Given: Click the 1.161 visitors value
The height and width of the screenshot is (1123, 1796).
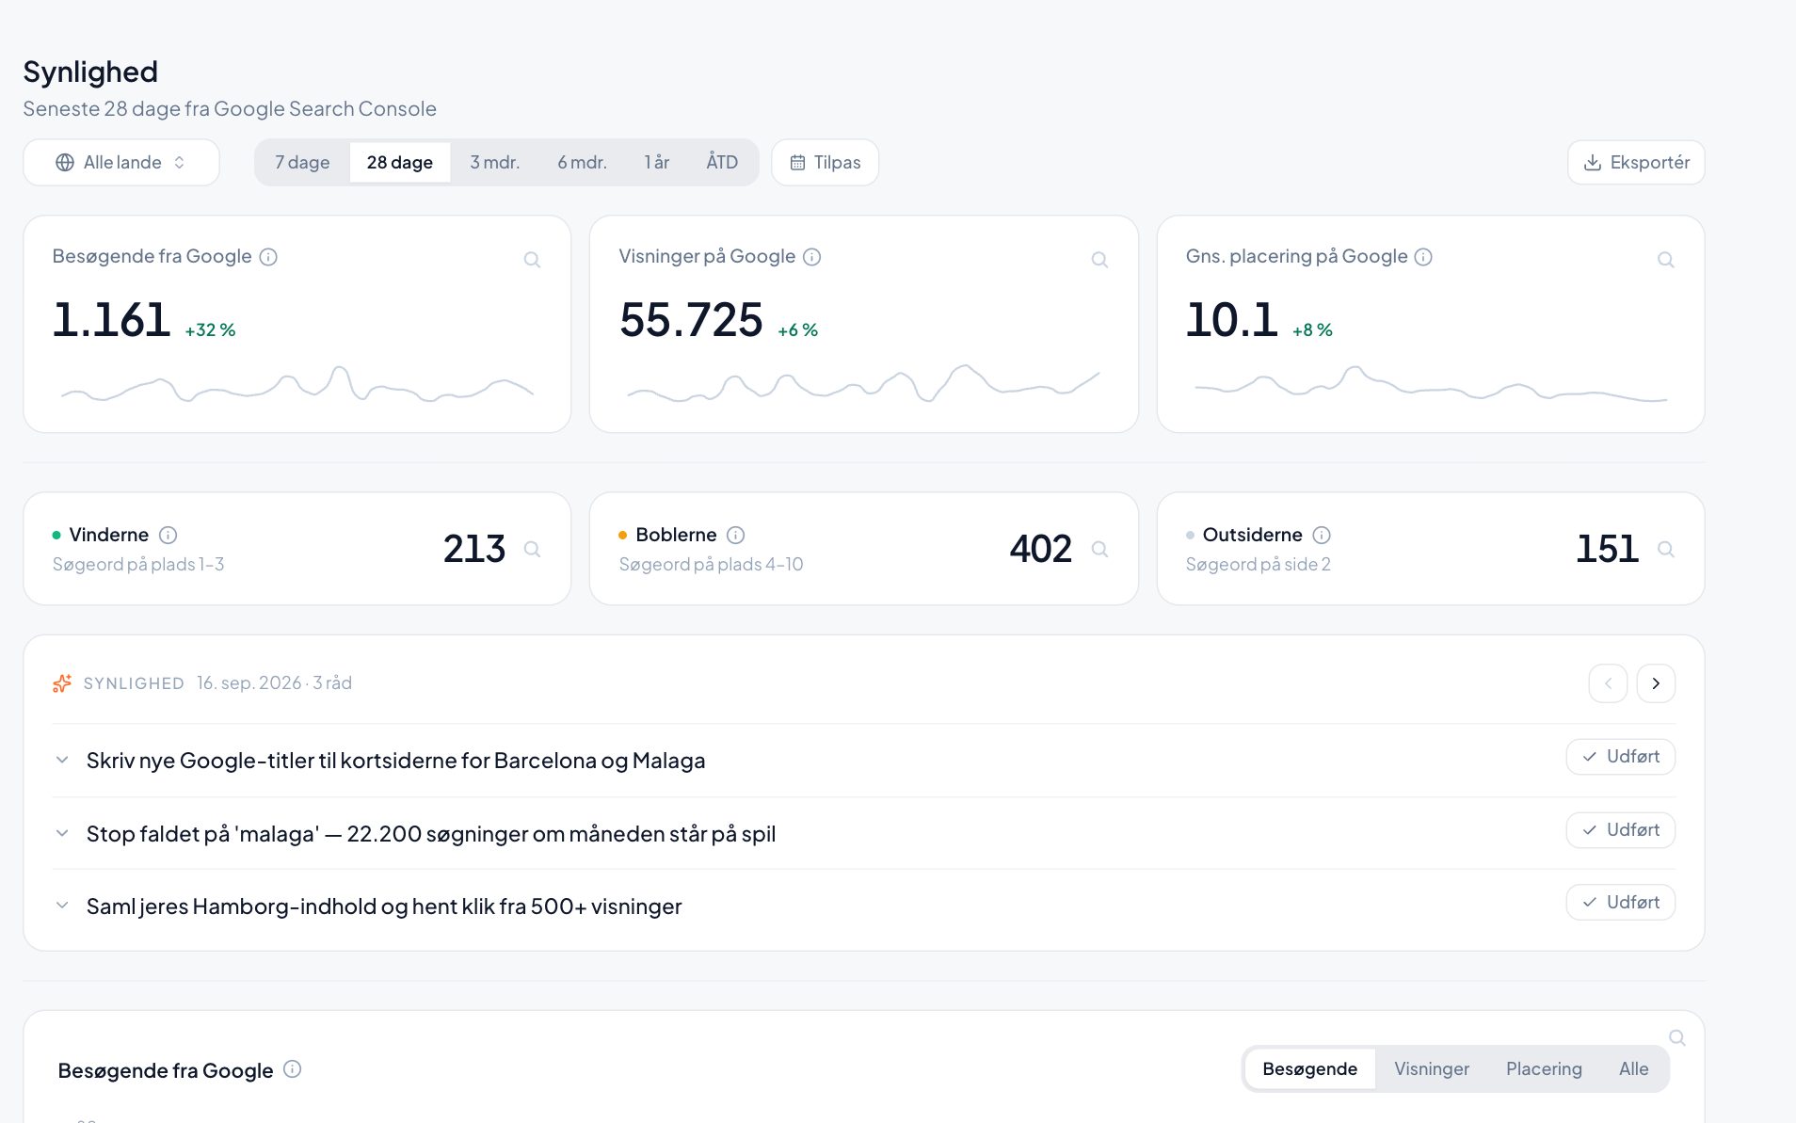Looking at the screenshot, I should (x=111, y=320).
